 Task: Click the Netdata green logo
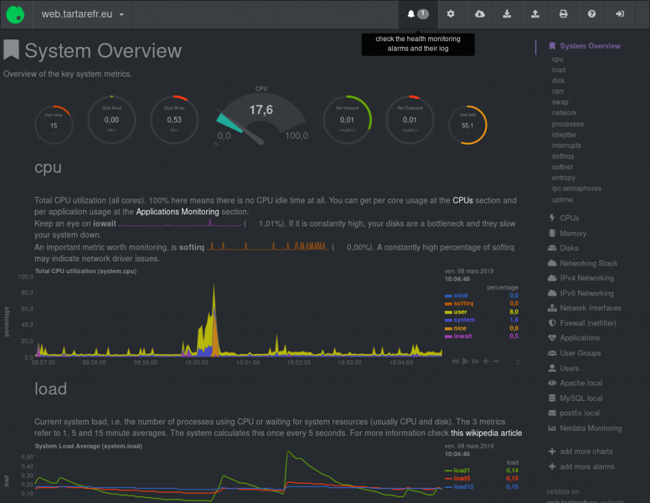click(15, 15)
